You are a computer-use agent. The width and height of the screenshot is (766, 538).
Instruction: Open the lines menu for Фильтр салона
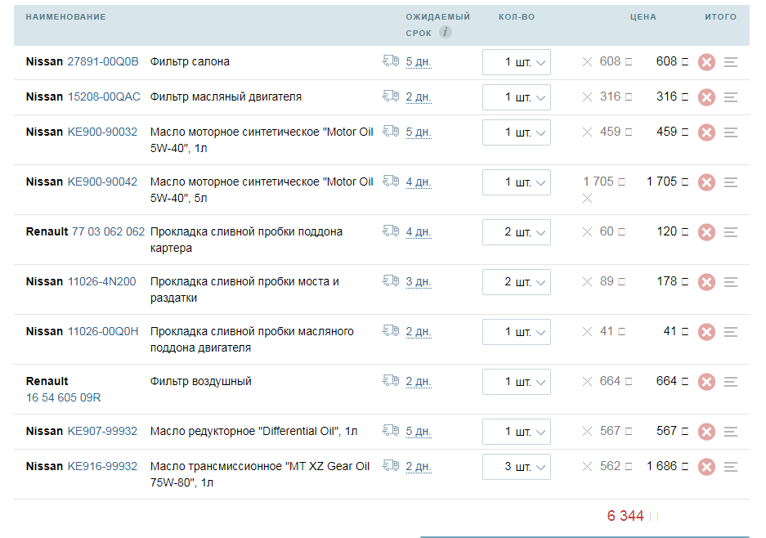(731, 62)
